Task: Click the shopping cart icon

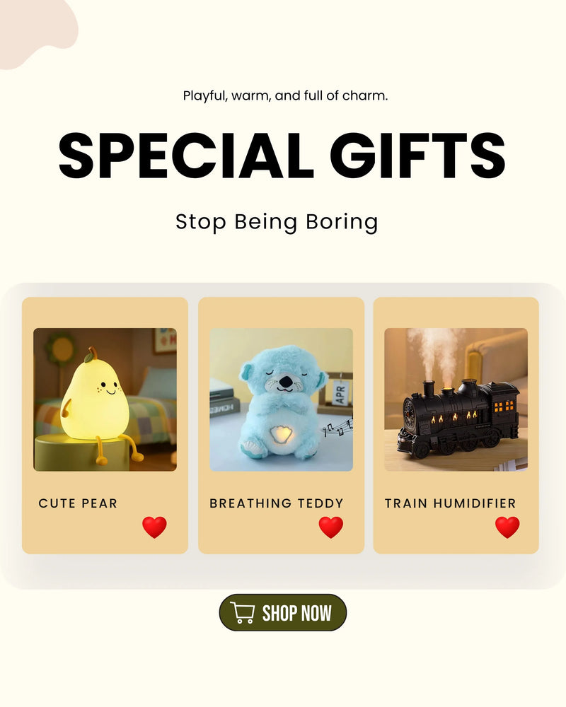Action: 243,613
